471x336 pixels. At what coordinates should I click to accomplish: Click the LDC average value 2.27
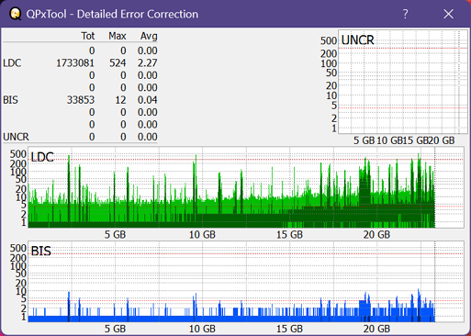point(147,63)
